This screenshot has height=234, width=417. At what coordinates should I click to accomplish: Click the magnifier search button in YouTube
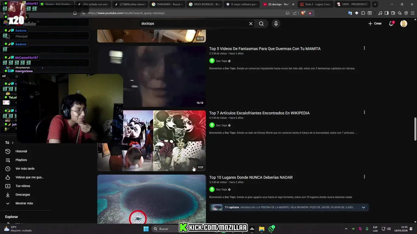coord(261,23)
